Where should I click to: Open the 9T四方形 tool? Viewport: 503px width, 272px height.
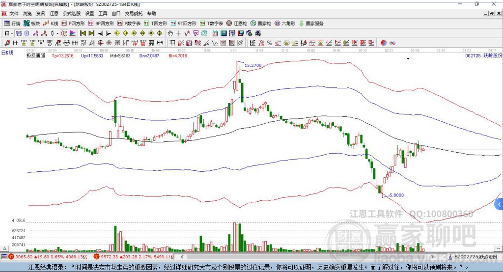tap(184, 24)
